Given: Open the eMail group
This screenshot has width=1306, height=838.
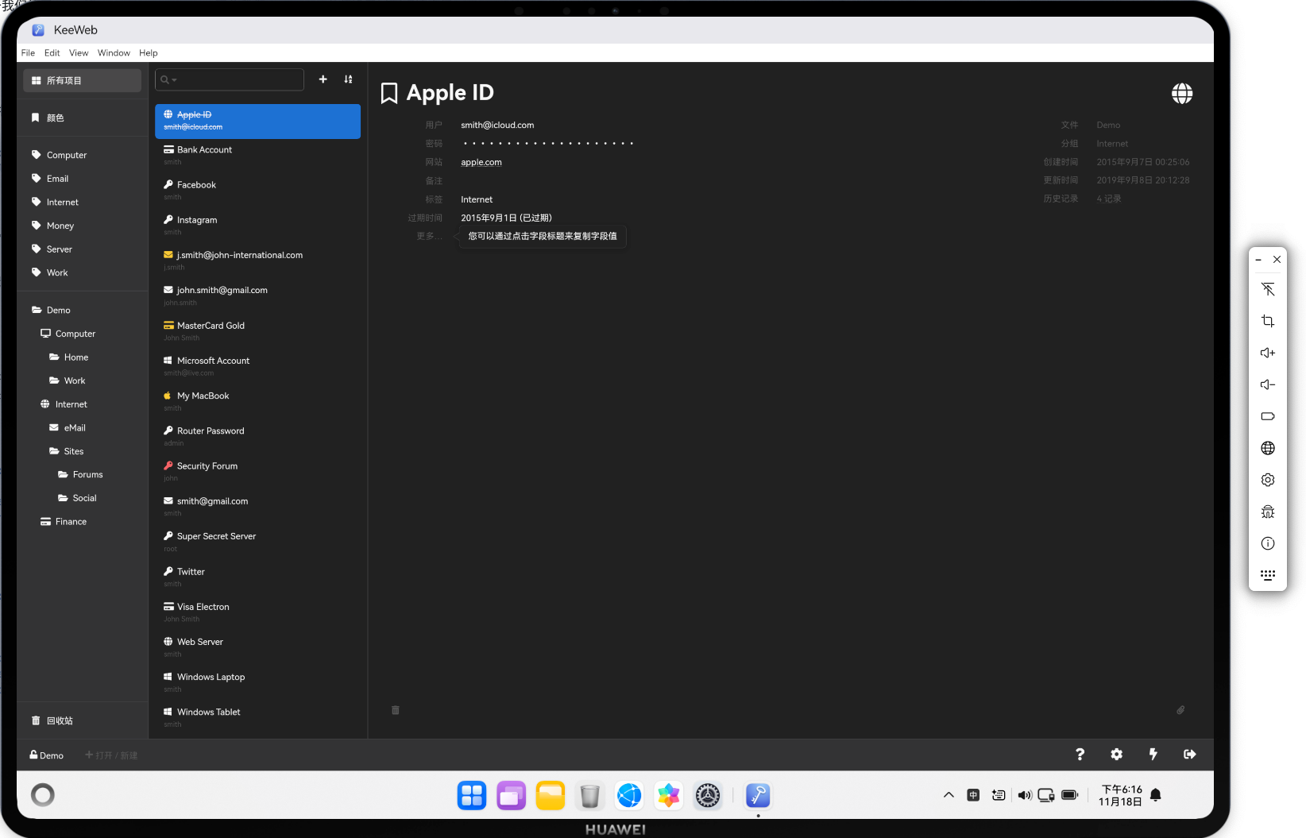Looking at the screenshot, I should coord(82,427).
